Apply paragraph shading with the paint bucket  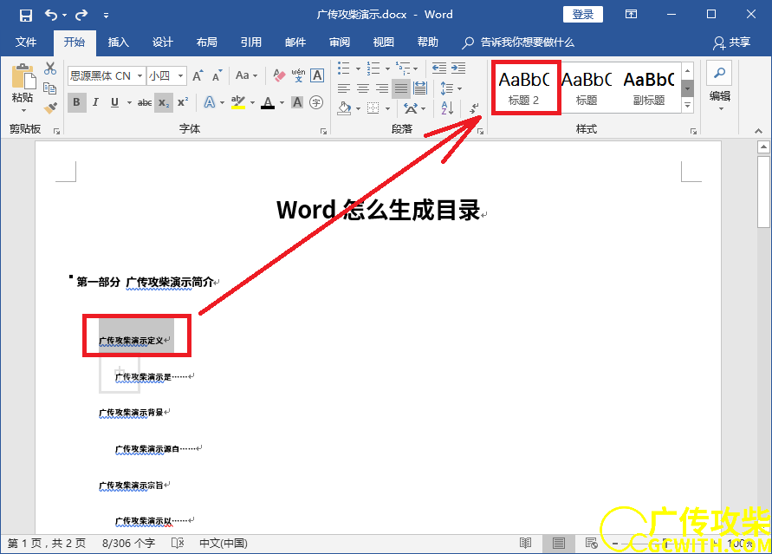344,108
